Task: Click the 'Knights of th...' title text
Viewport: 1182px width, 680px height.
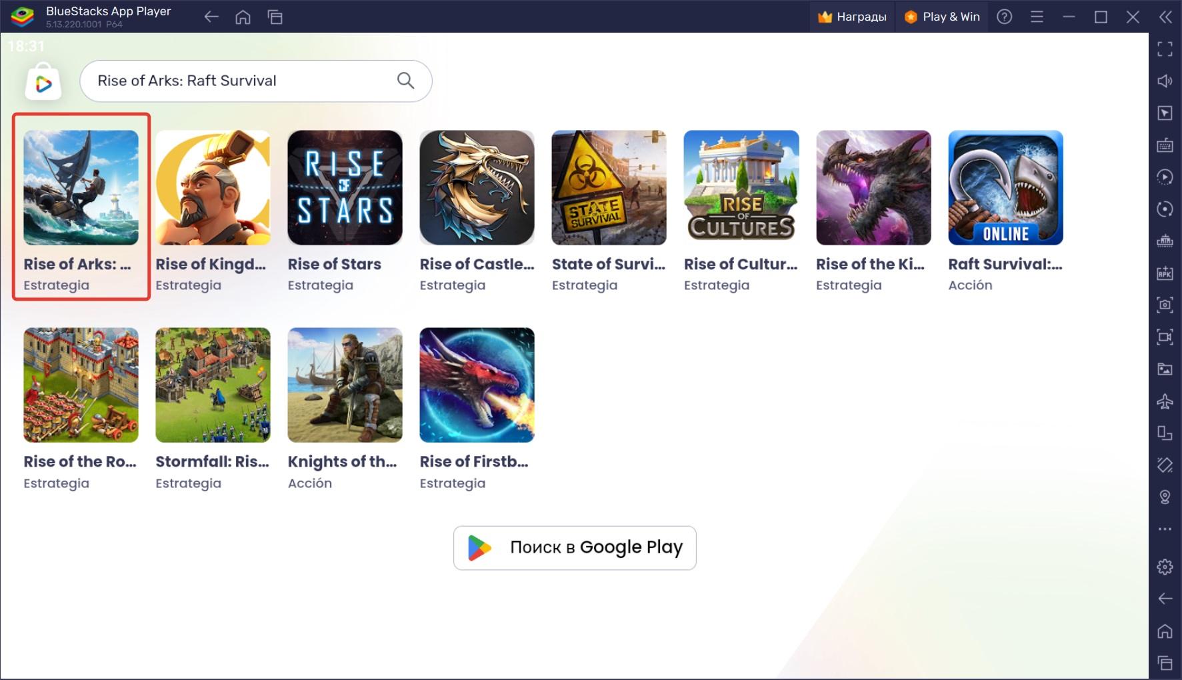Action: point(342,461)
